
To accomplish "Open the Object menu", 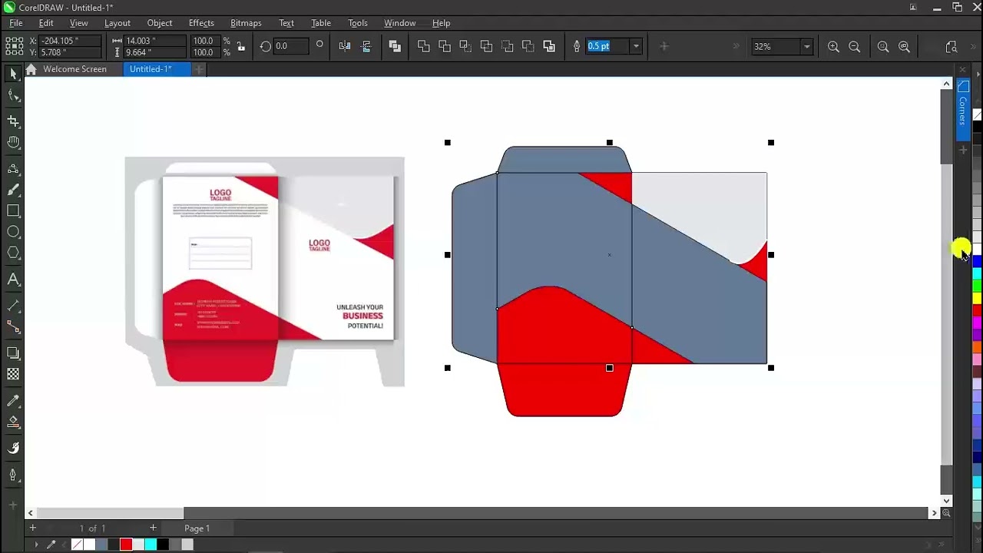I will tap(160, 23).
